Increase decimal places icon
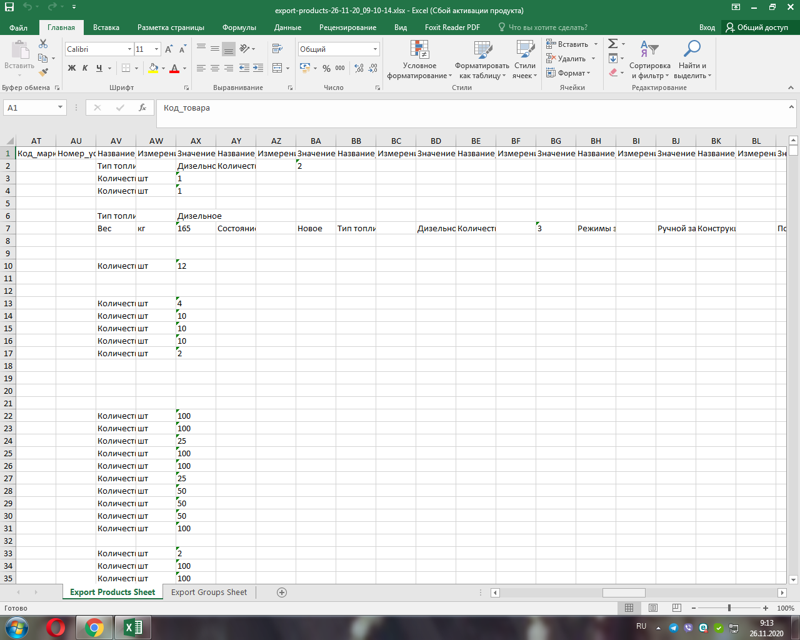The image size is (800, 640). [x=359, y=68]
